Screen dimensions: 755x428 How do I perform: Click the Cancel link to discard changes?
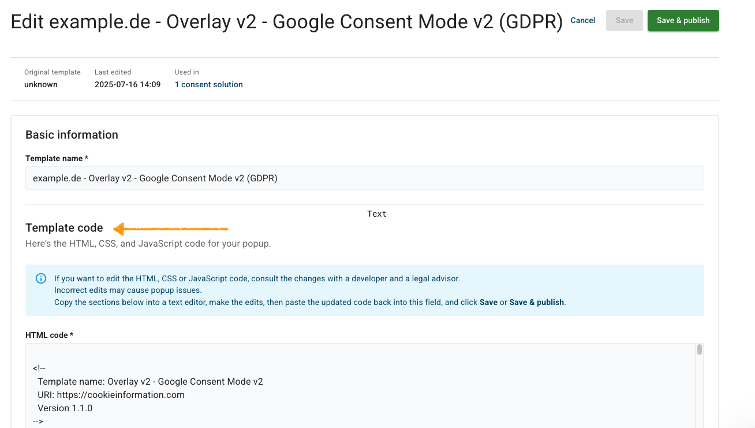pos(582,20)
